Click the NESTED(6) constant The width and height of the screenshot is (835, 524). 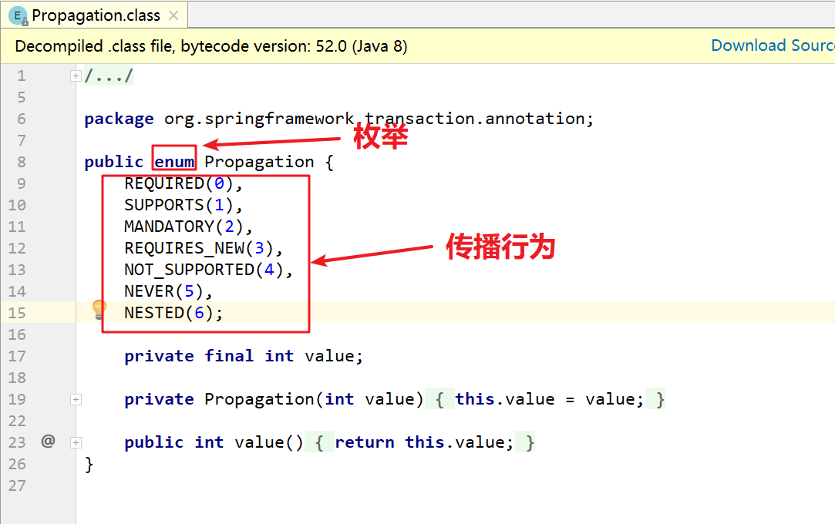(173, 313)
